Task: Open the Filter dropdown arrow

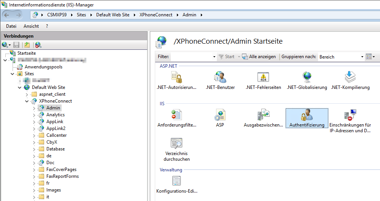Action: [214, 57]
